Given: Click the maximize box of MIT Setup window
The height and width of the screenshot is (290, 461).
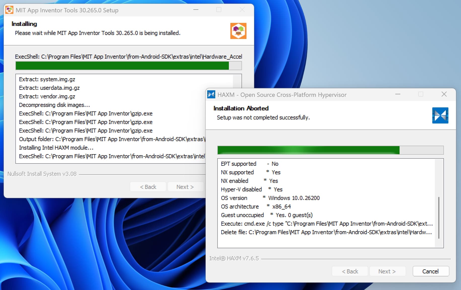Looking at the screenshot, I should (x=219, y=10).
